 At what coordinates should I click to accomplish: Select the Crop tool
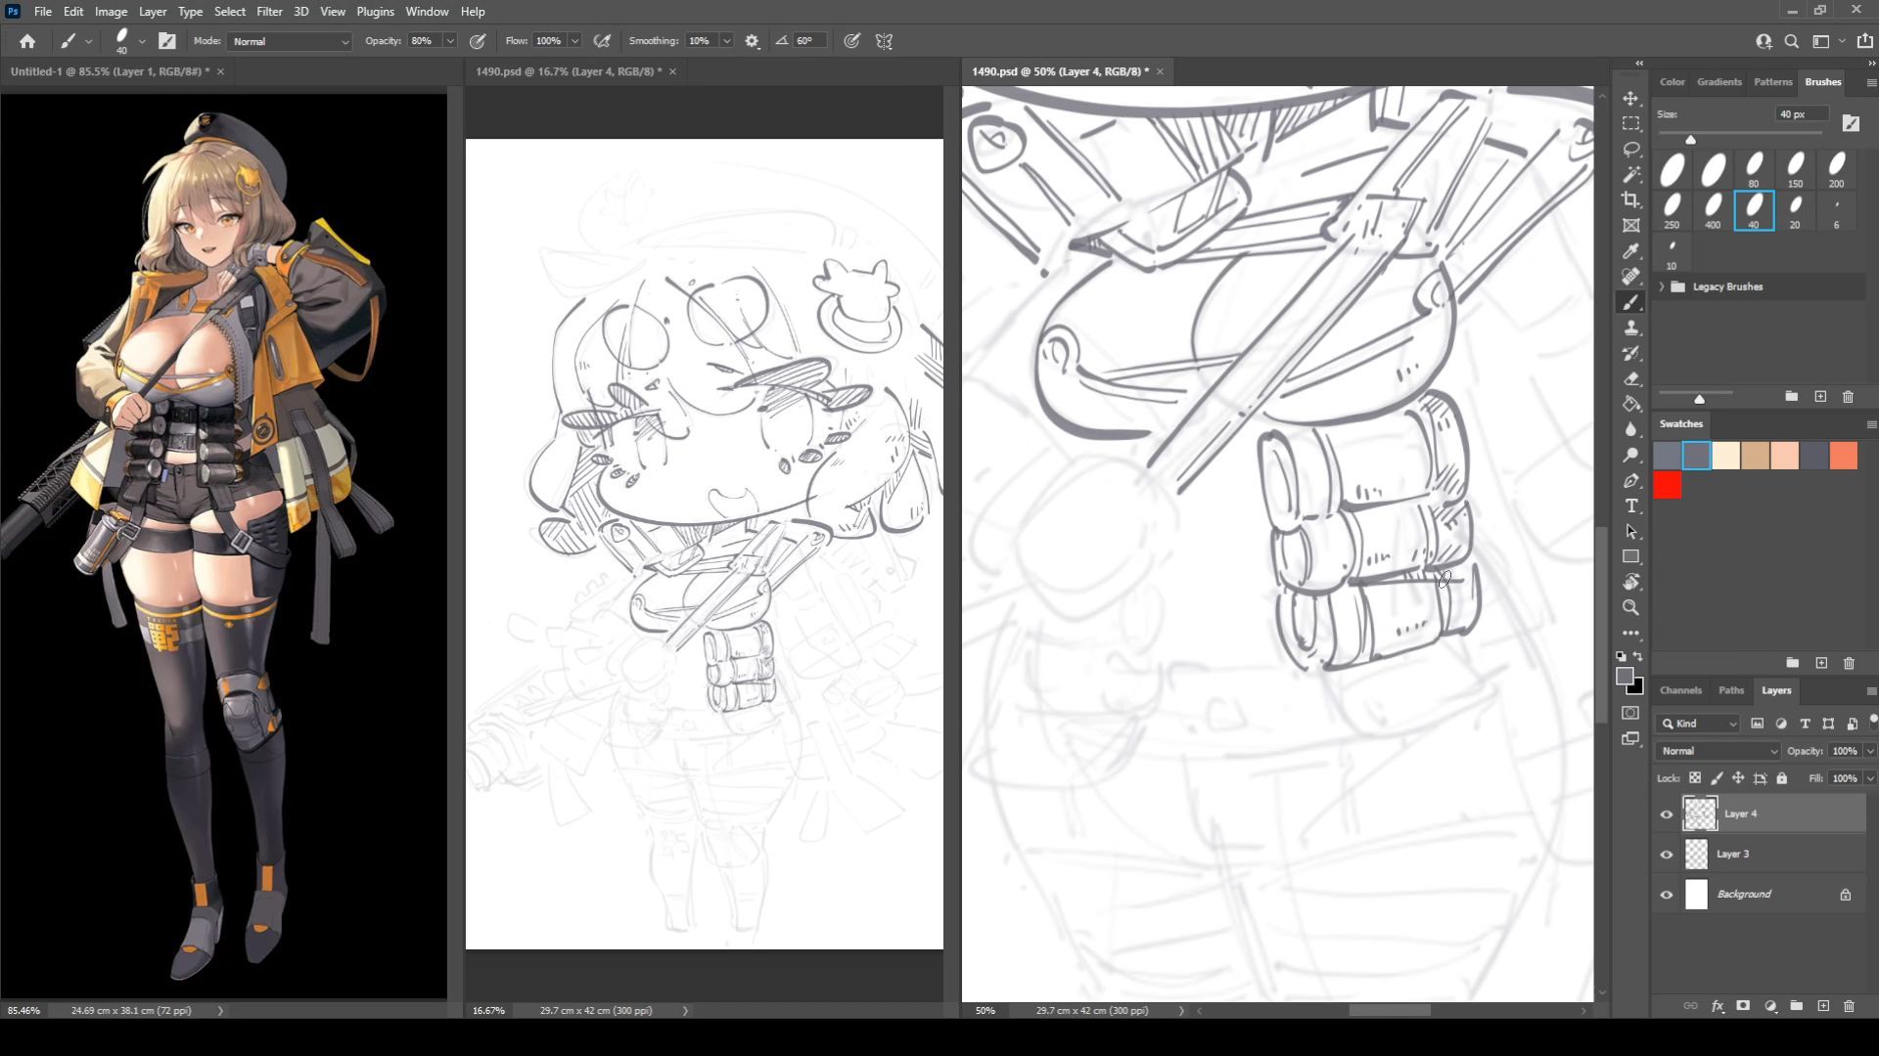(x=1630, y=200)
